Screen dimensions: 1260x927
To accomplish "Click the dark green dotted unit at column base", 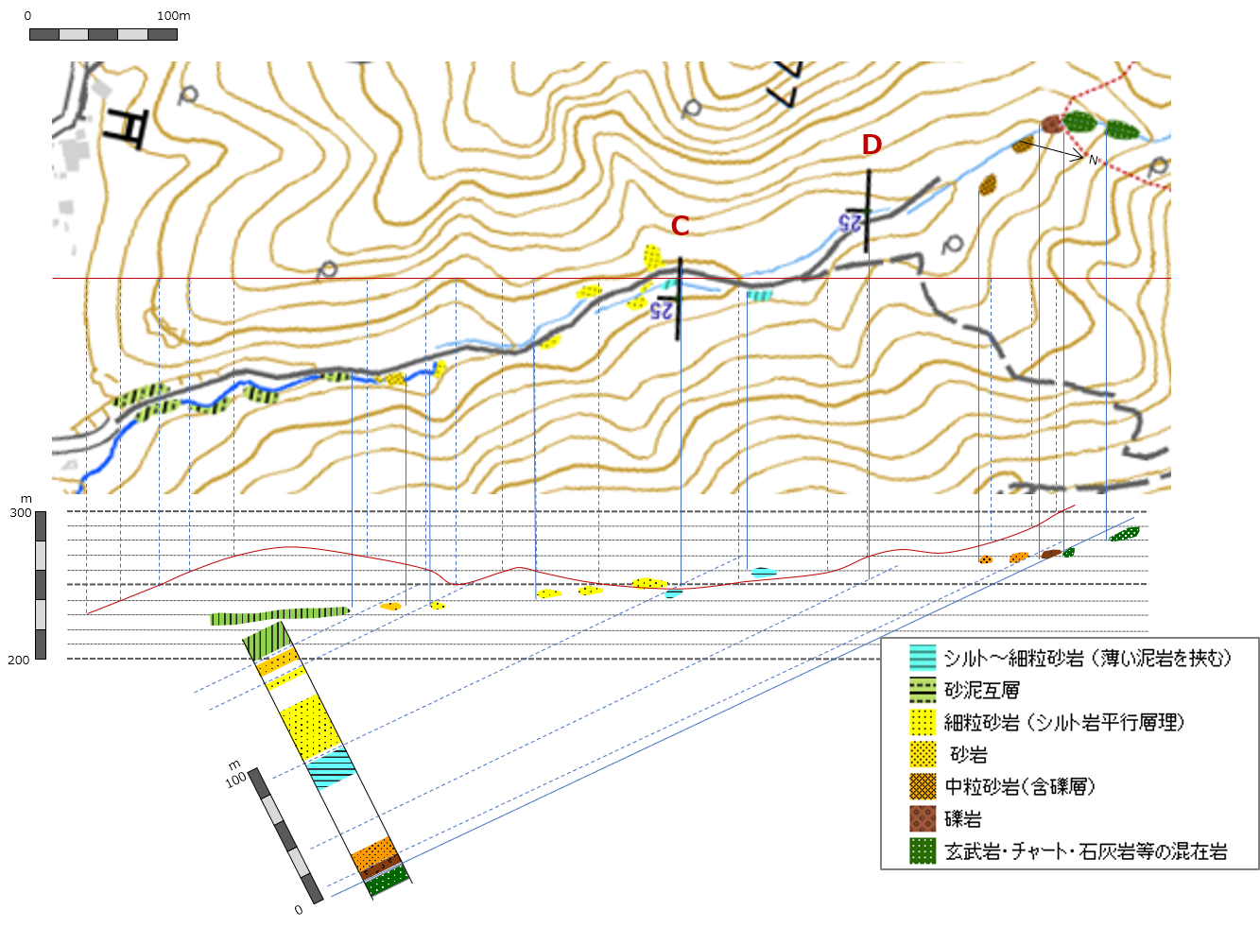I will coord(388,881).
